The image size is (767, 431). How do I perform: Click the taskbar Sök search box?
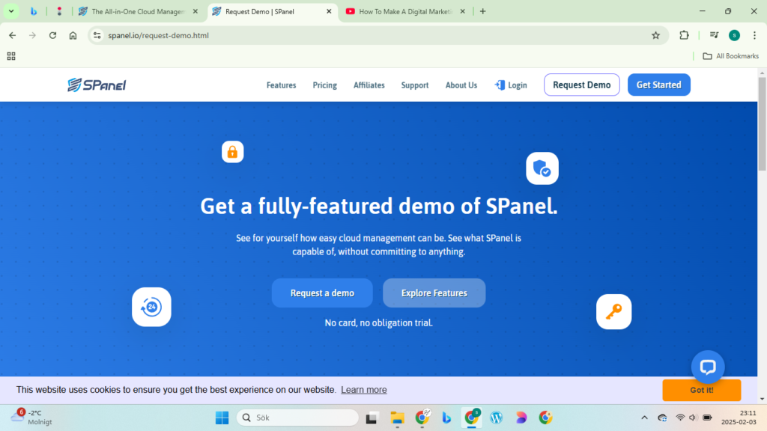(298, 418)
